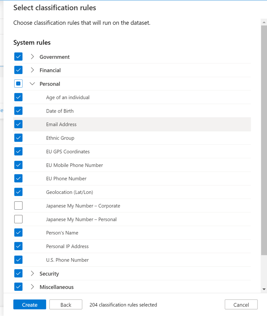This screenshot has height=318, width=267.
Task: Expand the Financial category chevron
Action: click(32, 70)
